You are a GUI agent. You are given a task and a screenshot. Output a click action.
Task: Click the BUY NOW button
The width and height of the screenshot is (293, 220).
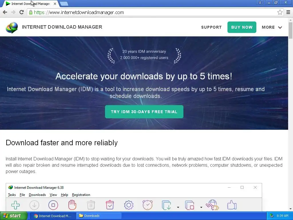[x=242, y=27]
